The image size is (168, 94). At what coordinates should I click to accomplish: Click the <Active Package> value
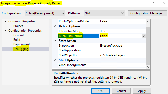[112, 55]
